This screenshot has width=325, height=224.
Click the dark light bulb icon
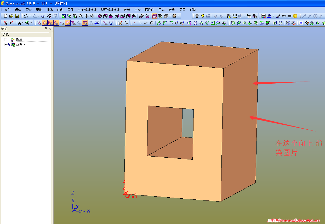(x=197, y=16)
